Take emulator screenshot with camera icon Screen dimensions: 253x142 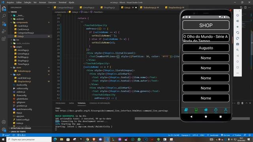(x=238, y=44)
